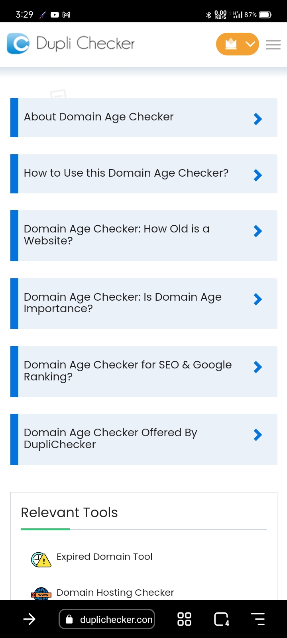This screenshot has width=287, height=638.
Task: Tap the forward arrow in the browser toolbar
Action: (x=29, y=619)
